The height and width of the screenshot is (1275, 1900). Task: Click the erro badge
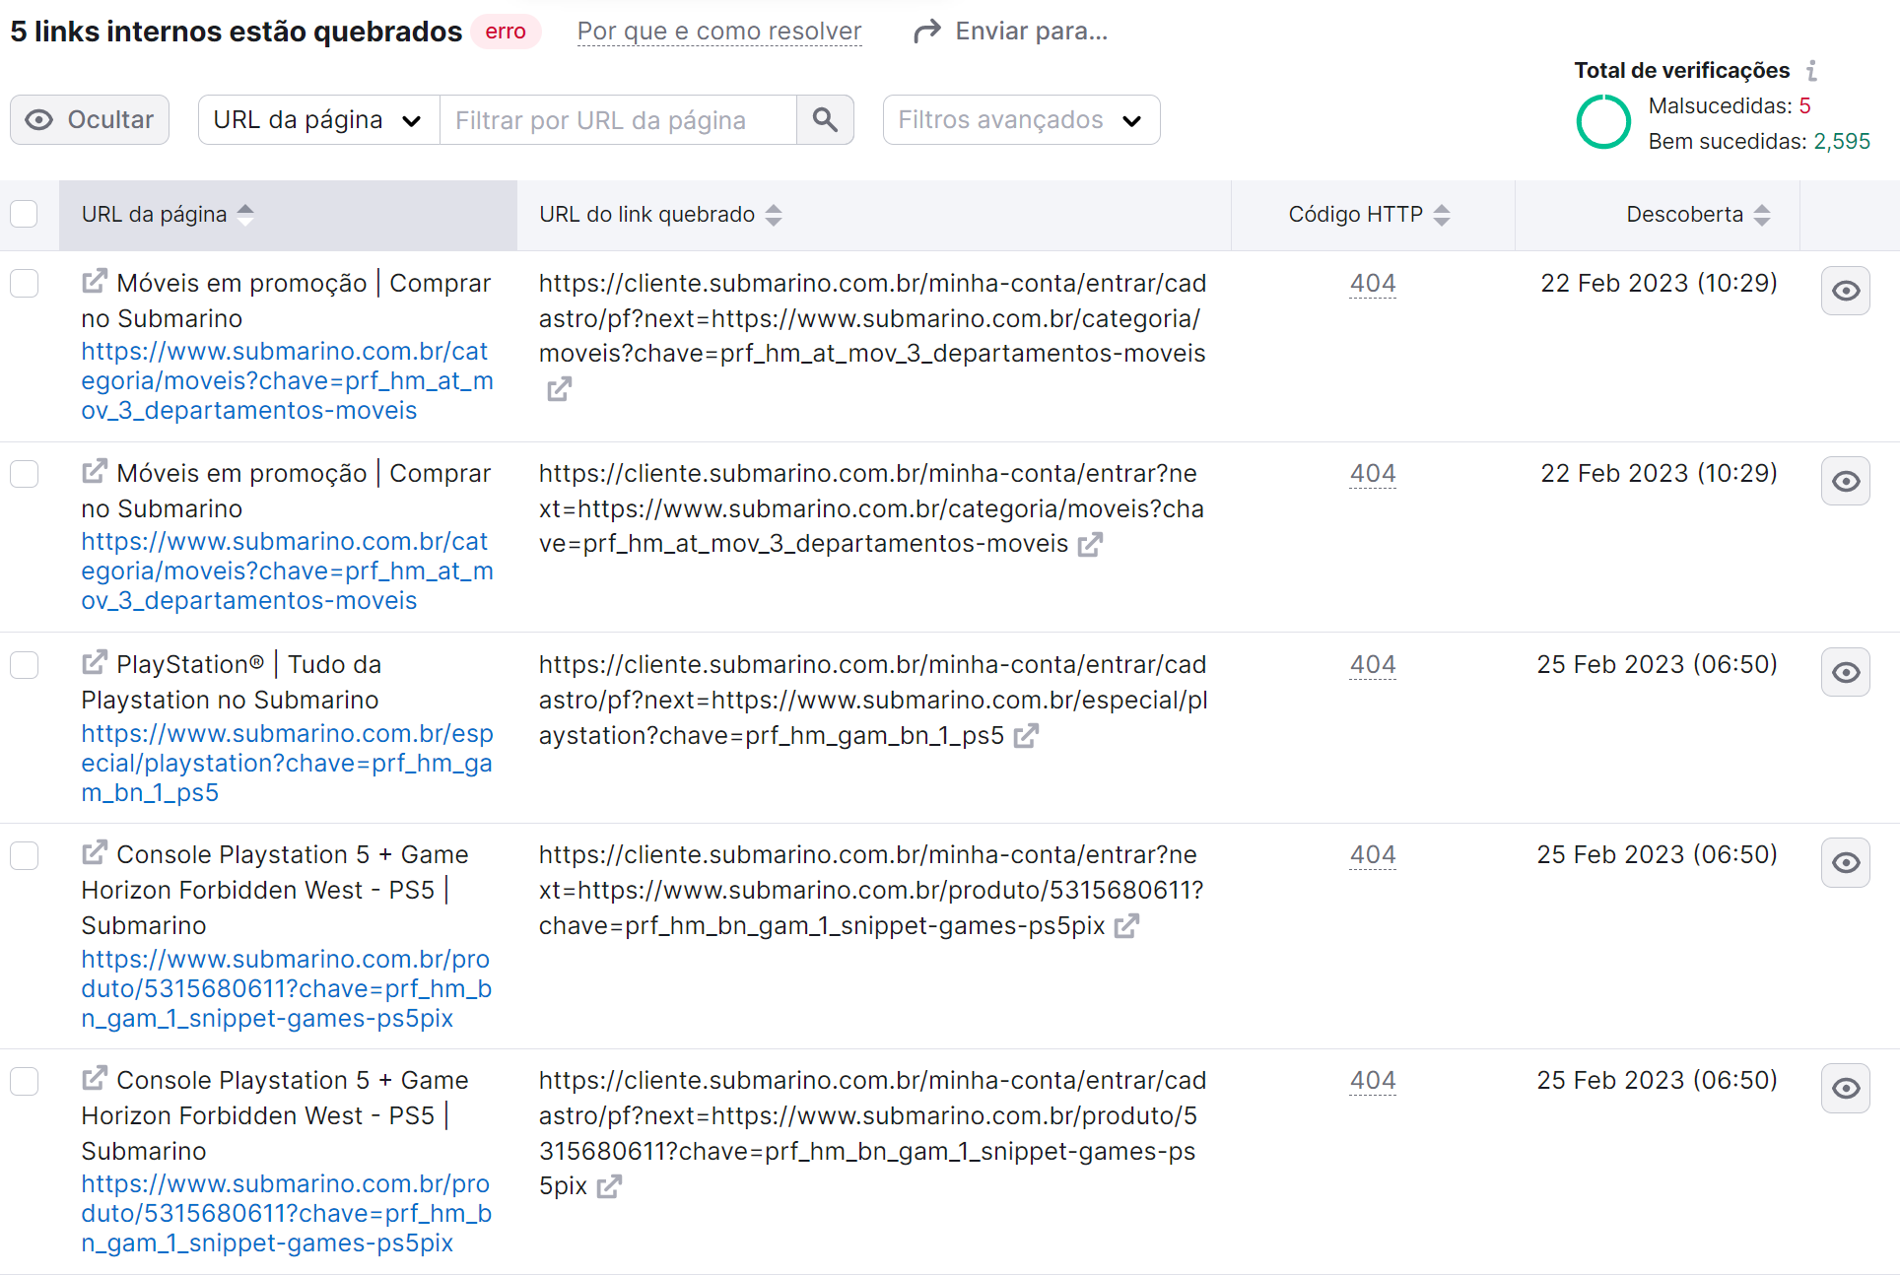click(x=506, y=32)
